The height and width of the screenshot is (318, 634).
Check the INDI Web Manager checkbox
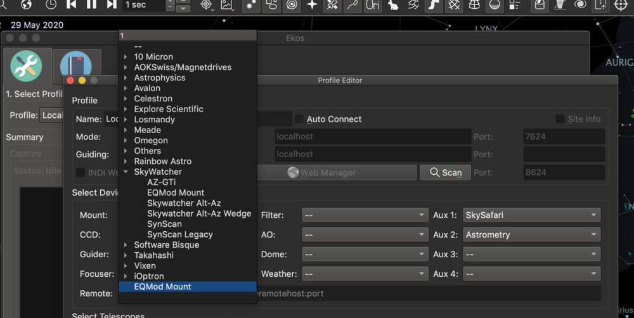coord(81,172)
